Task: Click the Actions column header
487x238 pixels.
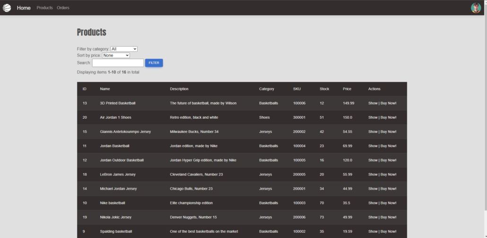Action: tap(374, 89)
